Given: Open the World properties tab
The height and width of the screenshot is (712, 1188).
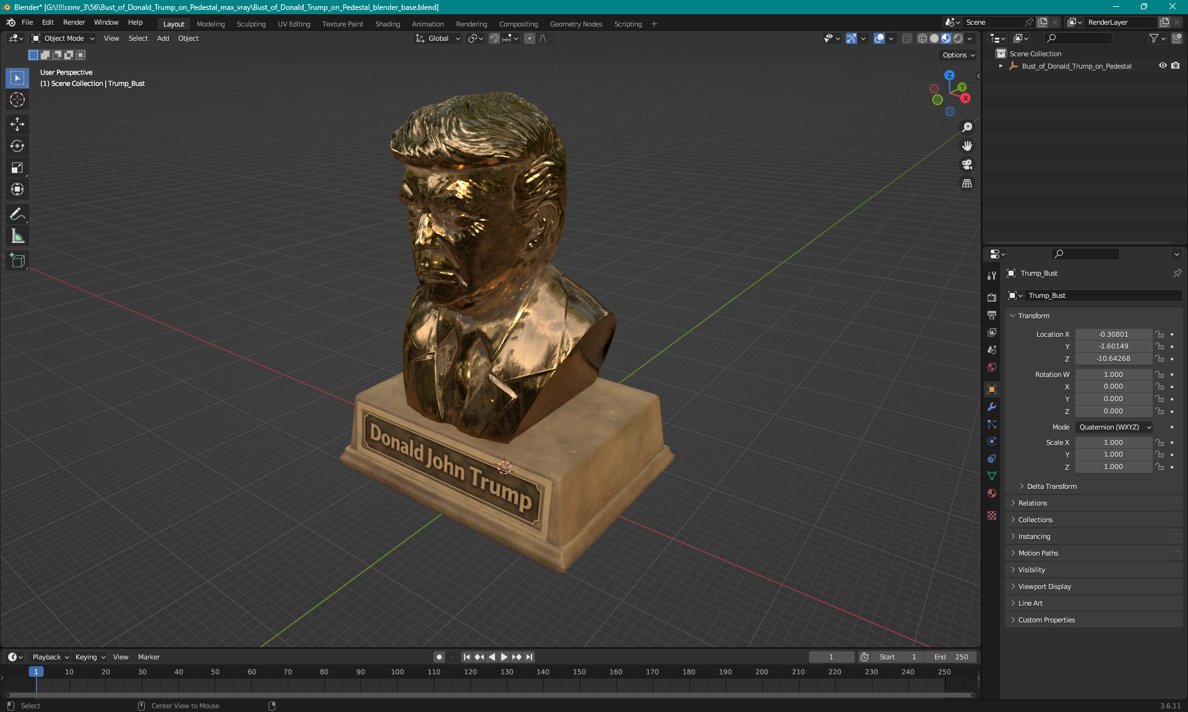Looking at the screenshot, I should pos(992,367).
